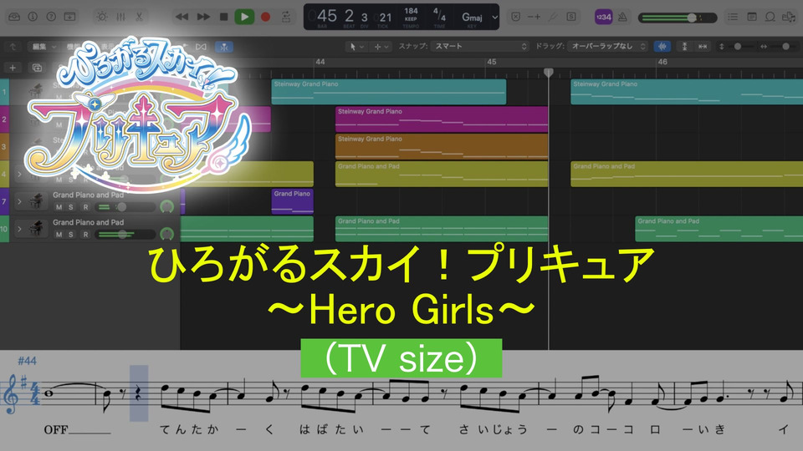This screenshot has width=803, height=451.
Task: Solo track 10 Grand Piano and Pad
Action: [70, 234]
